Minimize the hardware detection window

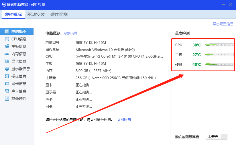coord(223,5)
